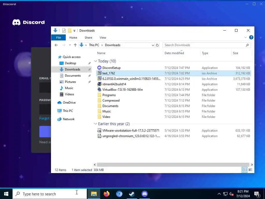This screenshot has height=199, width=265.
Task: Select Pictures in navigation pane
Action: pyautogui.click(x=70, y=82)
